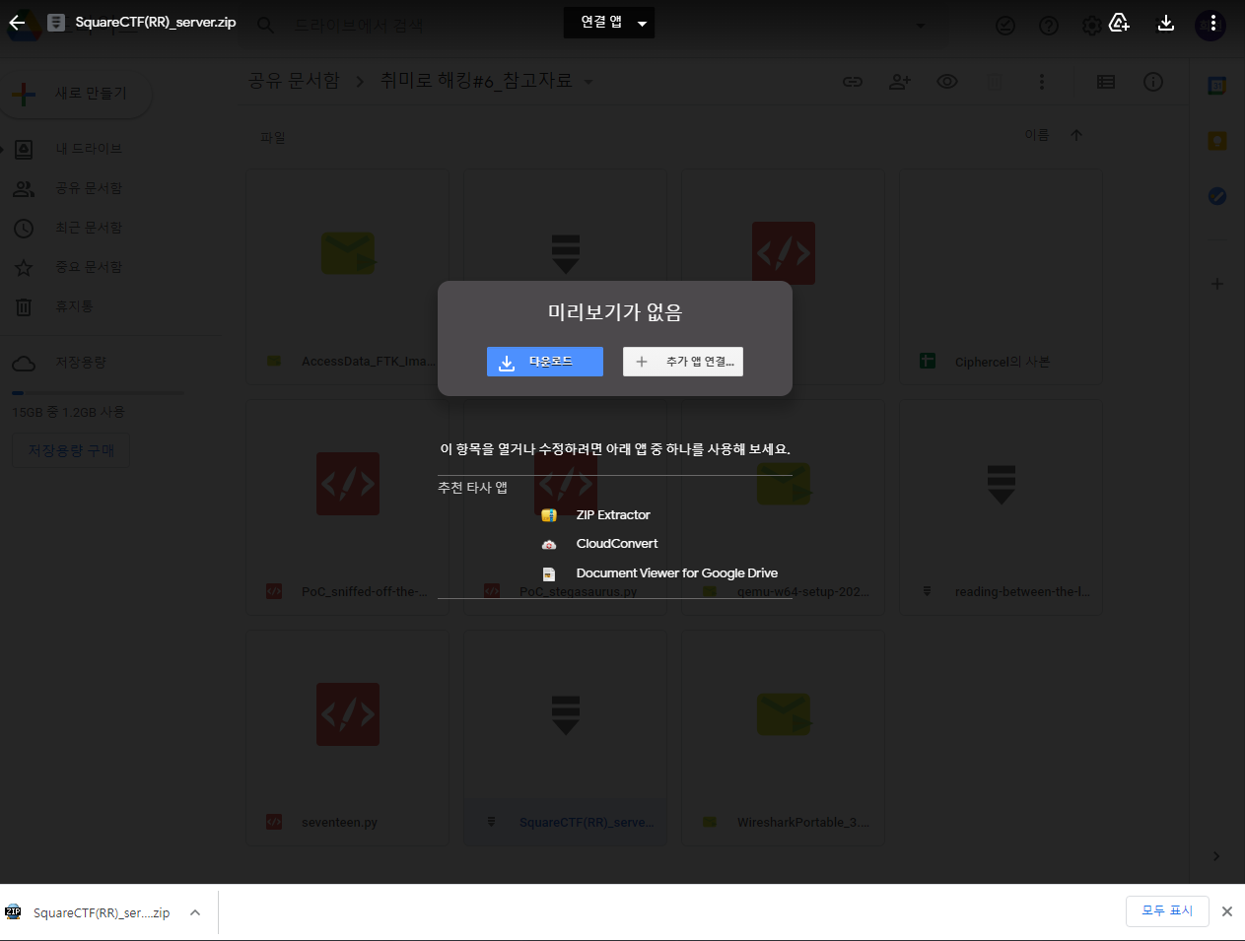Open with ZIP Extractor
Viewport: 1245px width, 941px height.
(614, 515)
